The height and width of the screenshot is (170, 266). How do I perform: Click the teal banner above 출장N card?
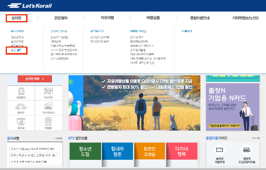(x=233, y=78)
